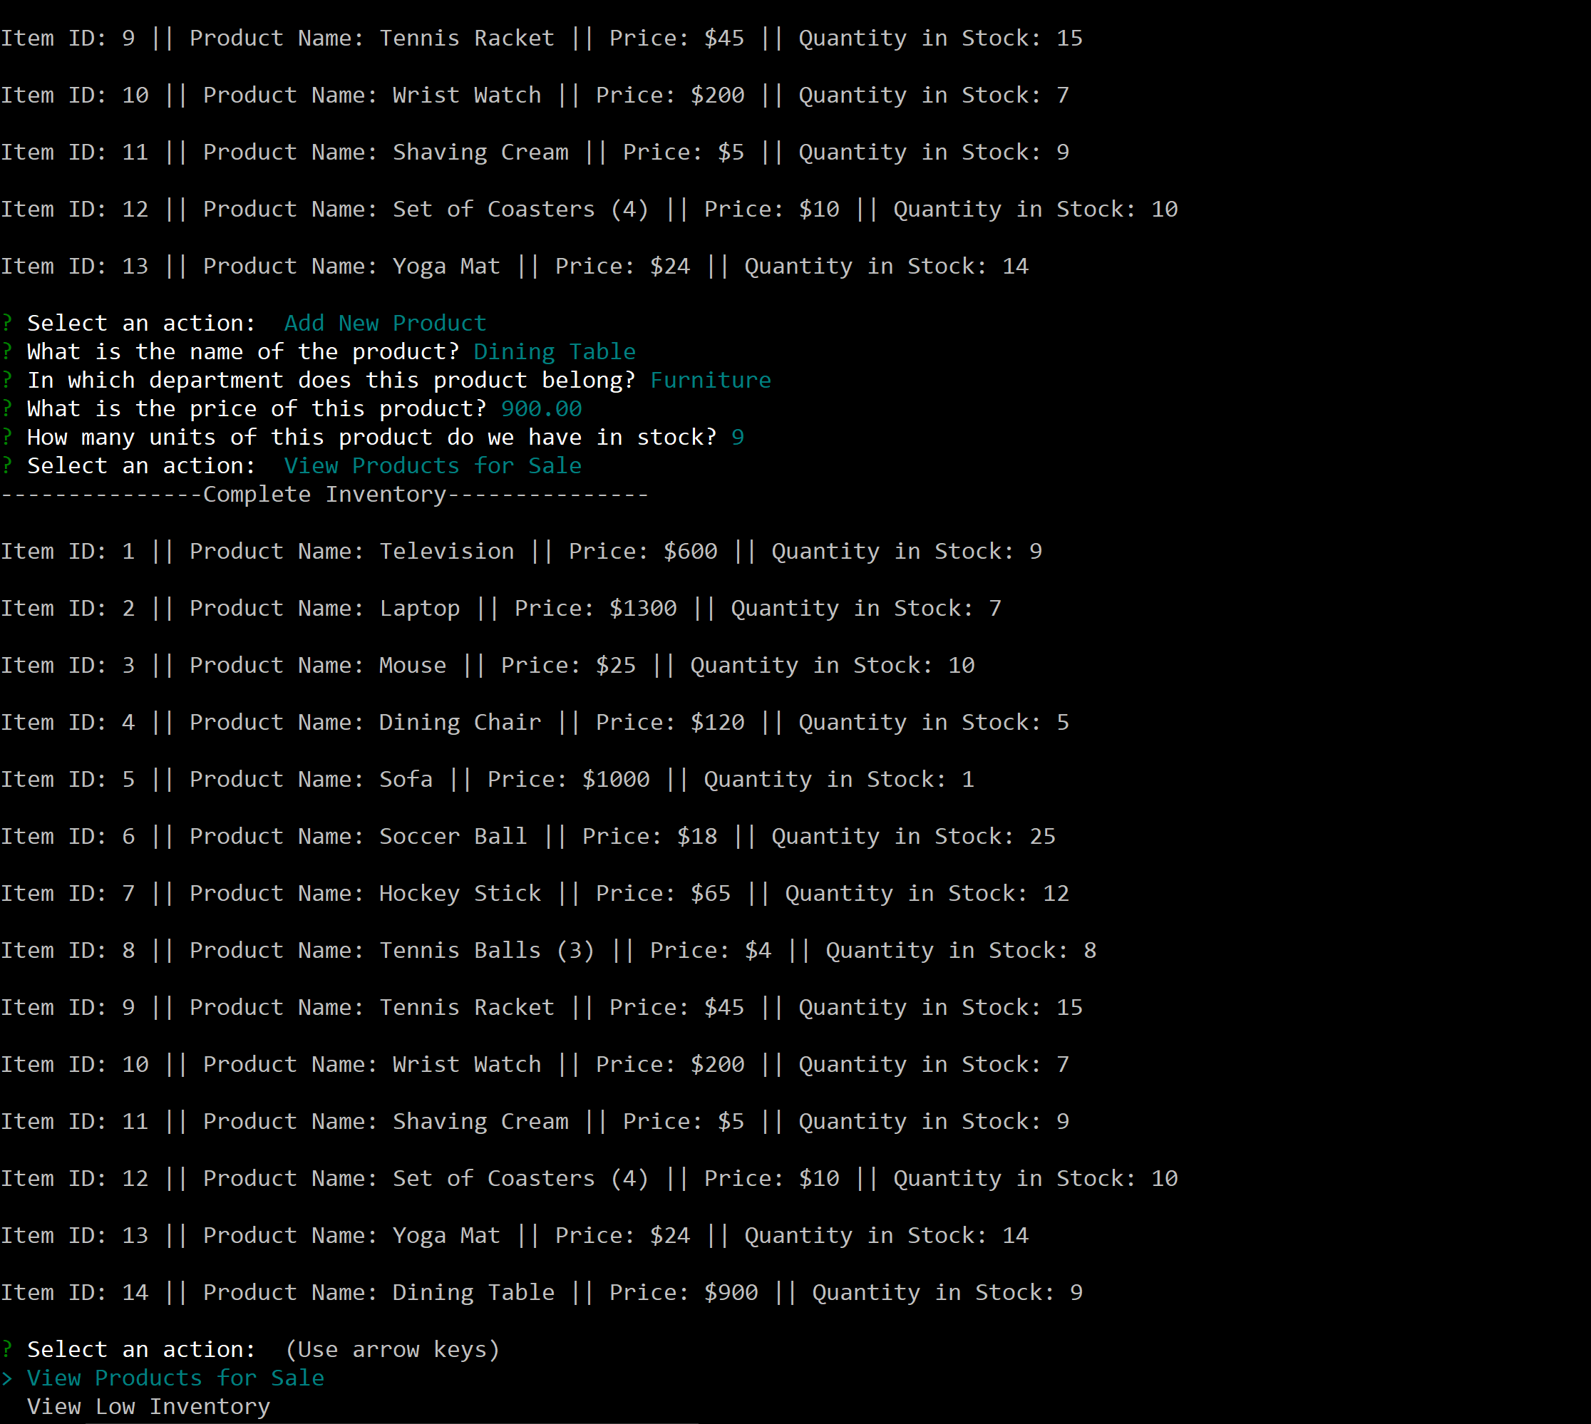Viewport: 1591px width, 1424px height.
Task: Choose the View Low Inventory menu option
Action: 149,1406
